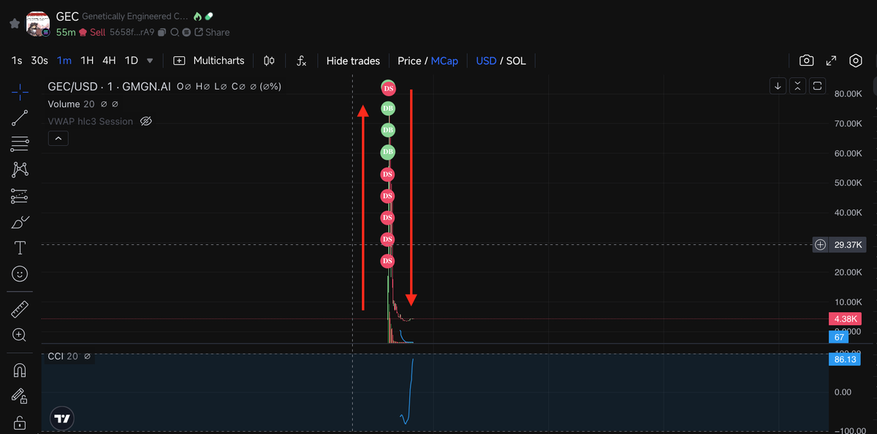
Task: Switch chart interval to 1D
Action: click(x=132, y=61)
